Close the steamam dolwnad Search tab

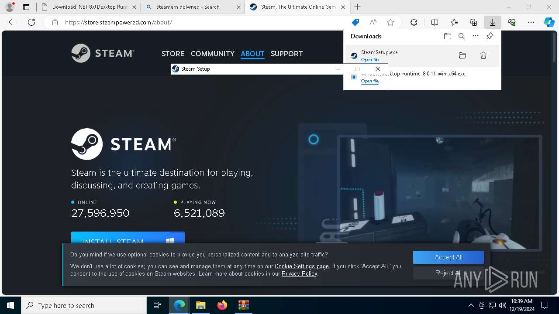pyautogui.click(x=238, y=7)
